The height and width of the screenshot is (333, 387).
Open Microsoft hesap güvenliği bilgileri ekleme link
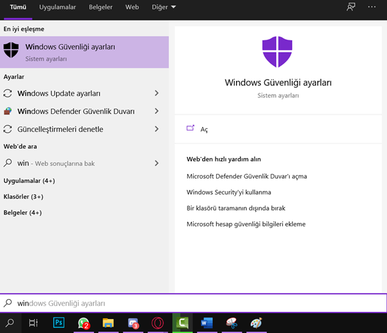(x=246, y=224)
